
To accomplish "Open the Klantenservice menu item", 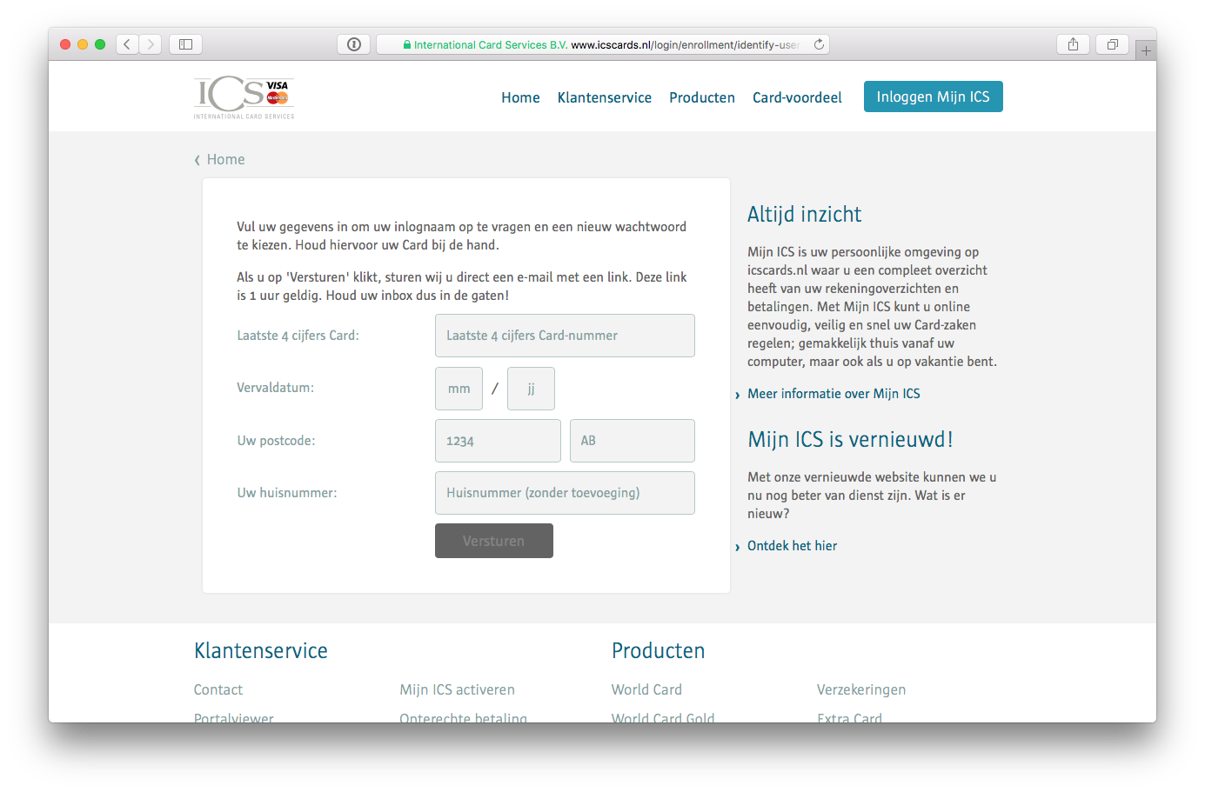I will [x=604, y=97].
